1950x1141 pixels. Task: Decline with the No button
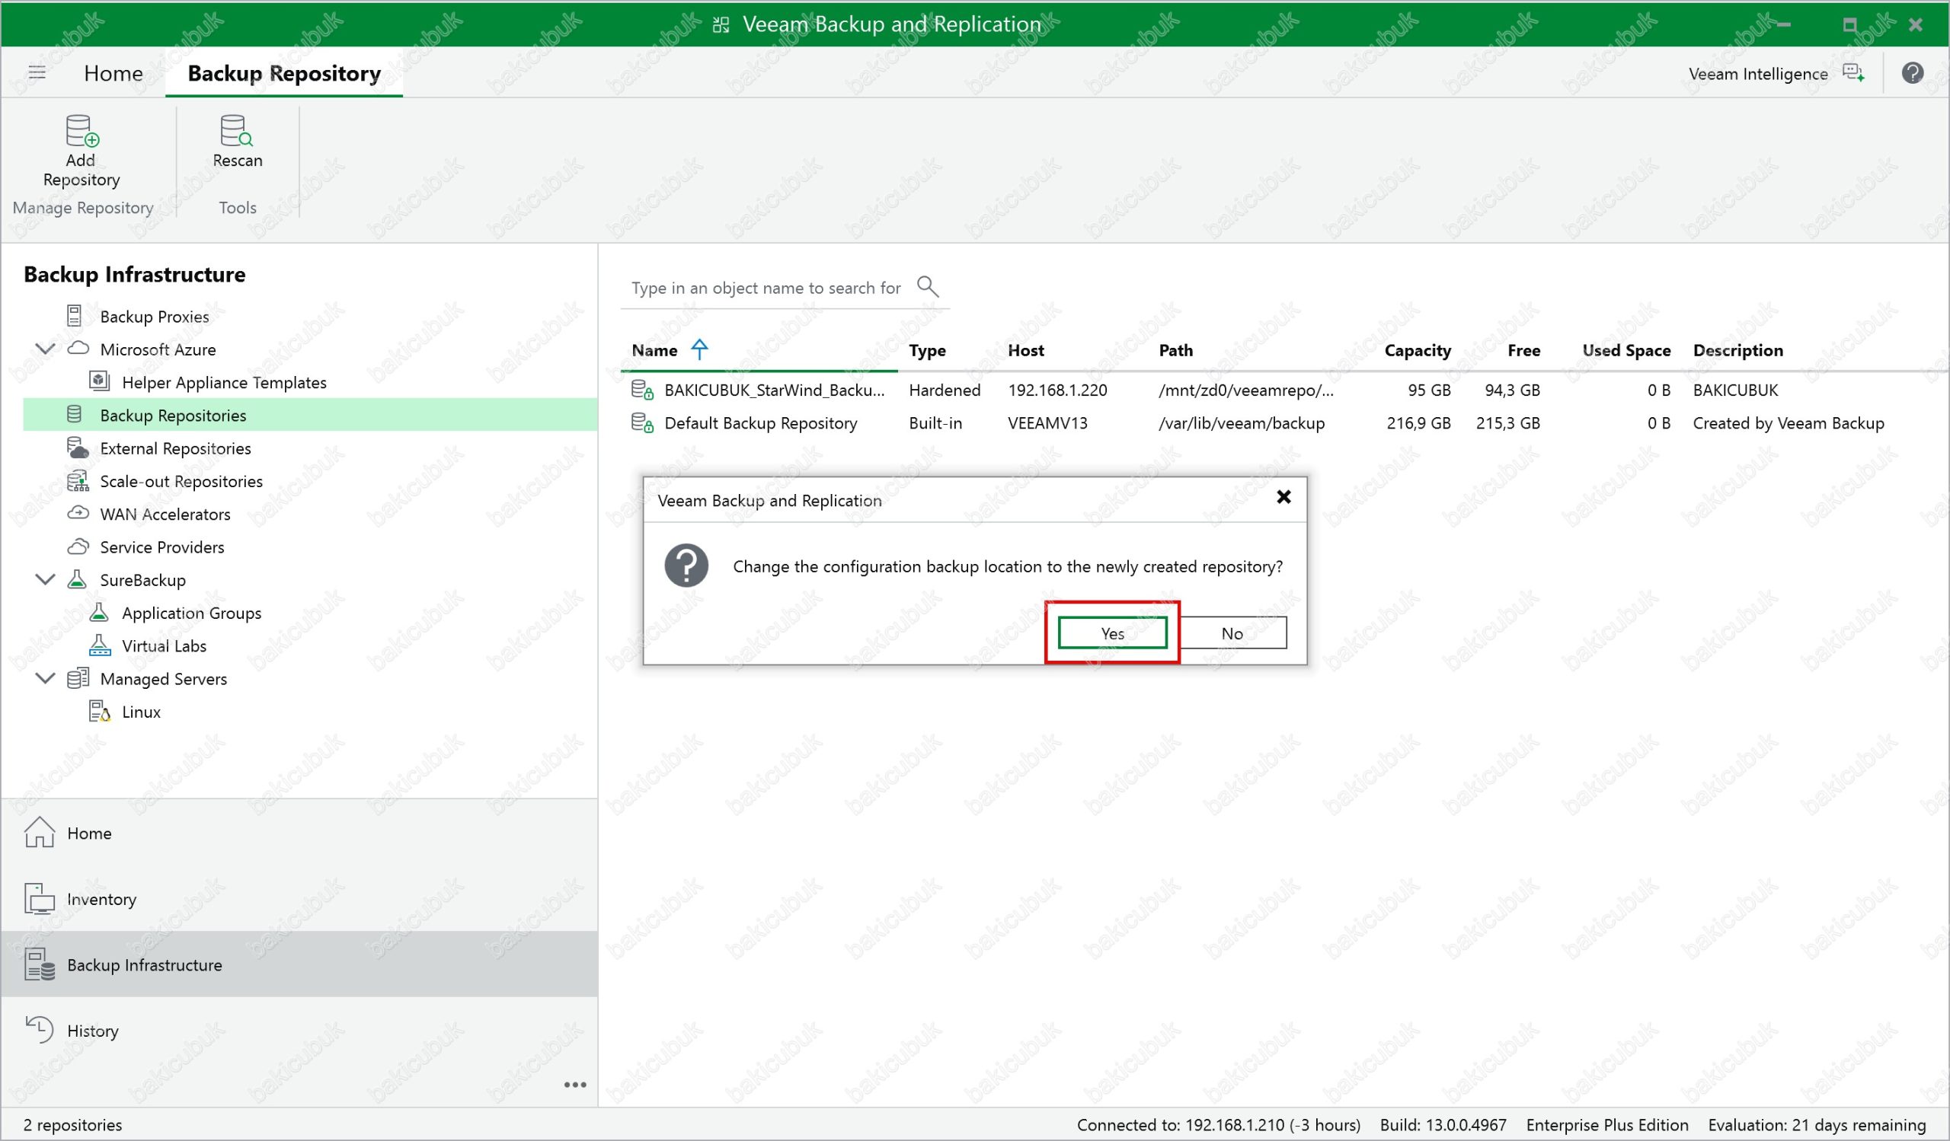point(1232,633)
